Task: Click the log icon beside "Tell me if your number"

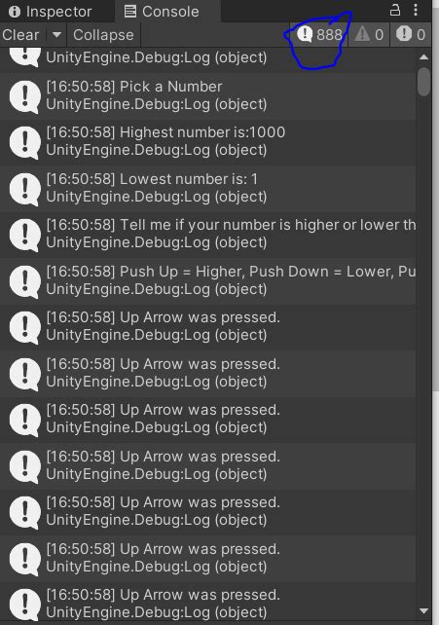Action: pos(24,235)
